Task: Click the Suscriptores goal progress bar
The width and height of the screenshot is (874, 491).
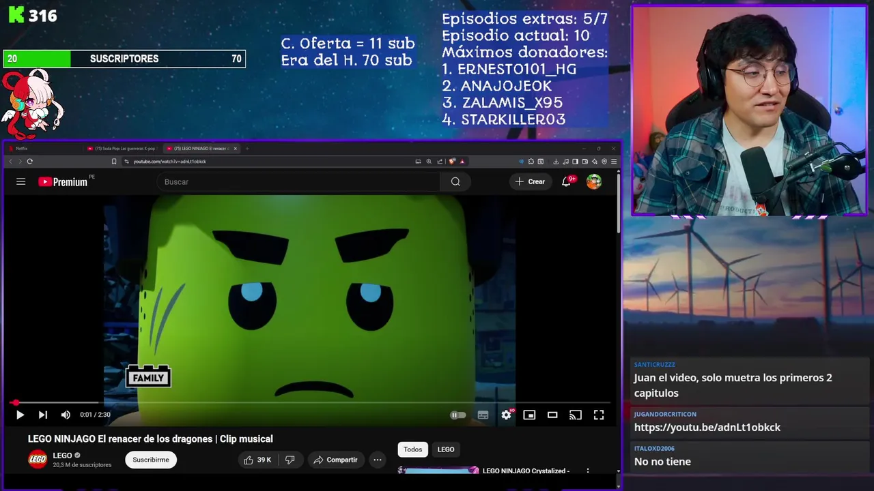Action: pos(124,59)
